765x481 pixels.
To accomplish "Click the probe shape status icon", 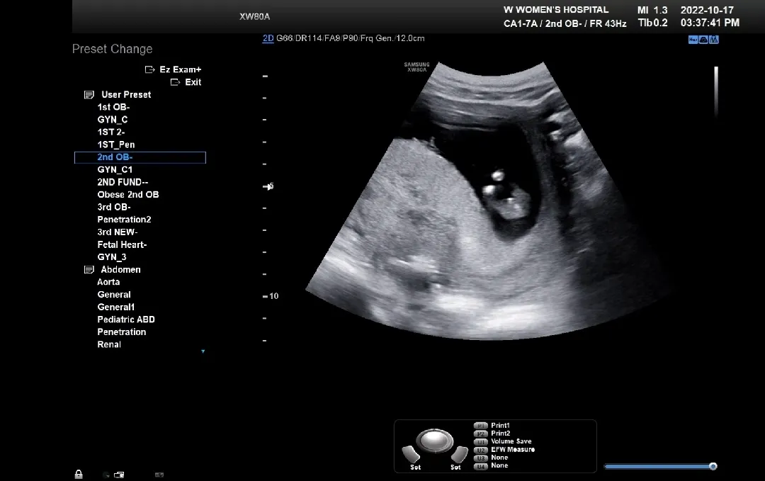I will (x=703, y=40).
